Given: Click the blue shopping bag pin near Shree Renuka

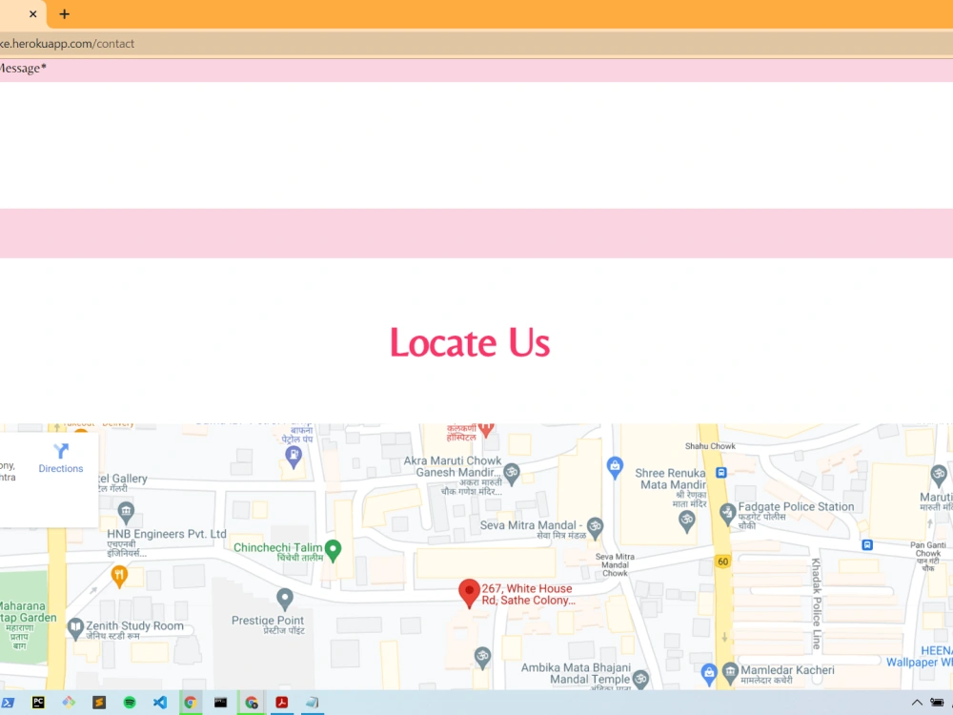Looking at the screenshot, I should coord(615,467).
